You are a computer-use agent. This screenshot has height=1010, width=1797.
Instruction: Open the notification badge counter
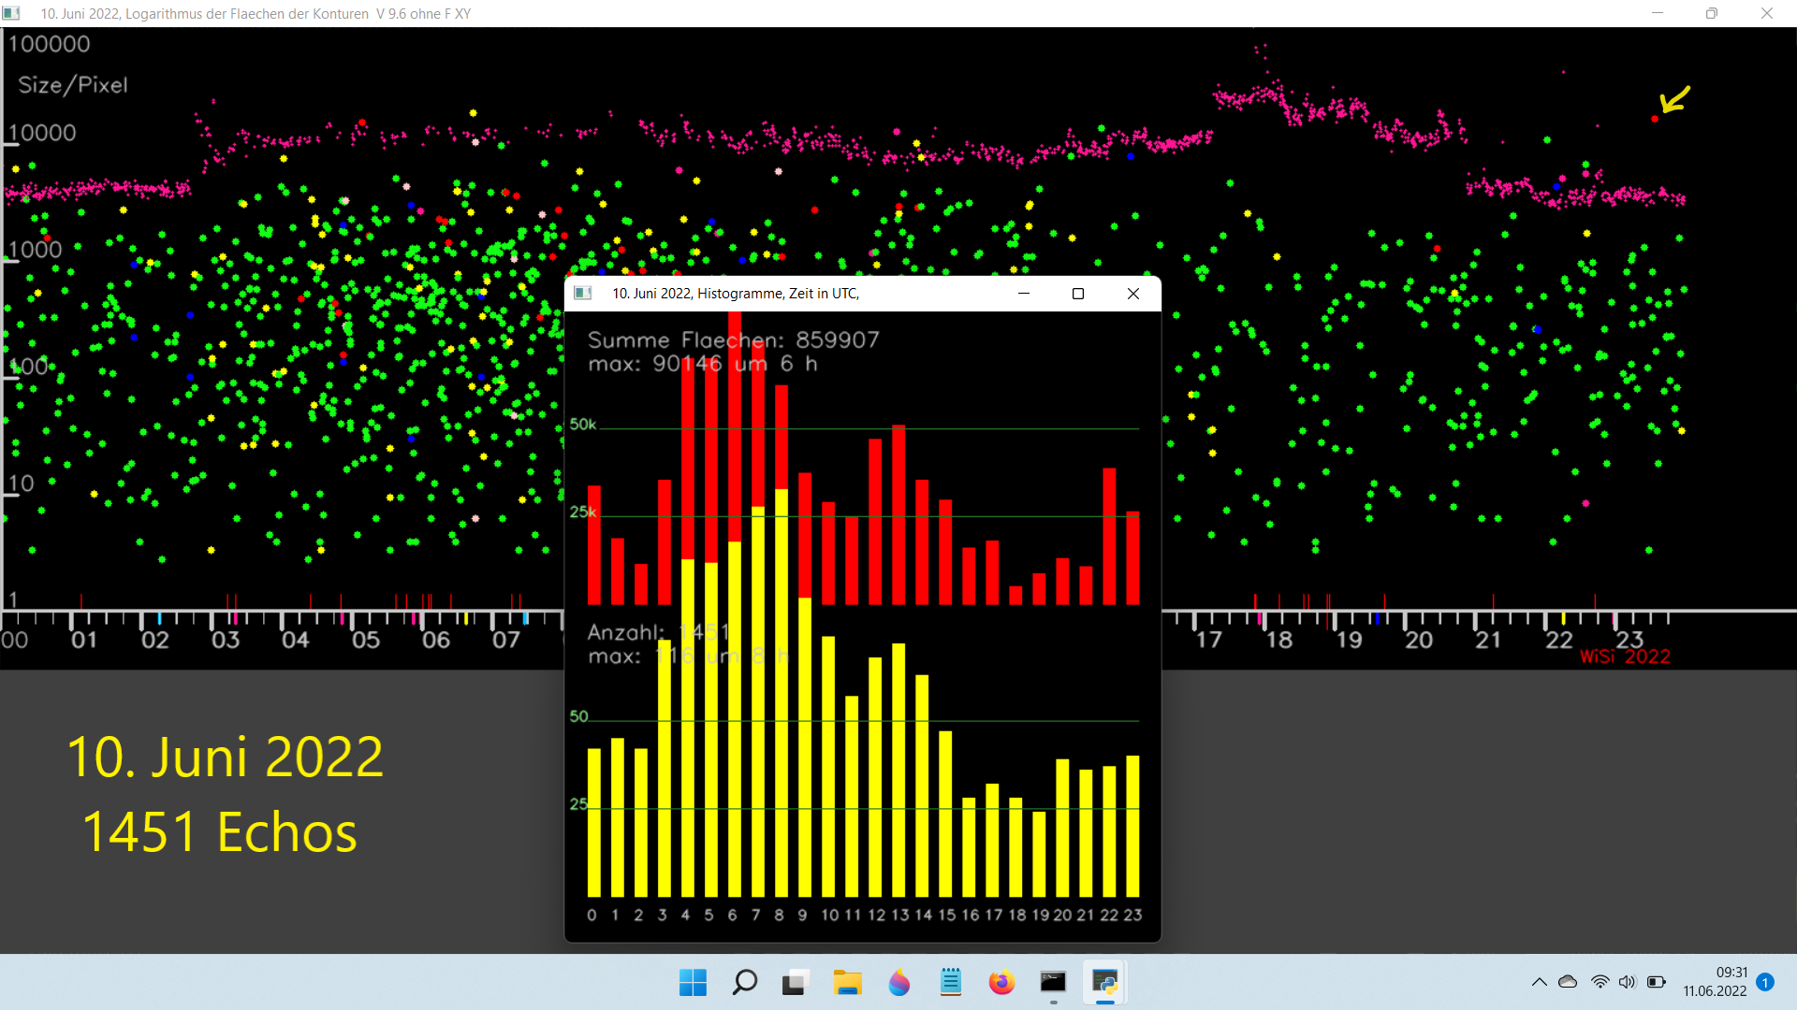(1765, 982)
